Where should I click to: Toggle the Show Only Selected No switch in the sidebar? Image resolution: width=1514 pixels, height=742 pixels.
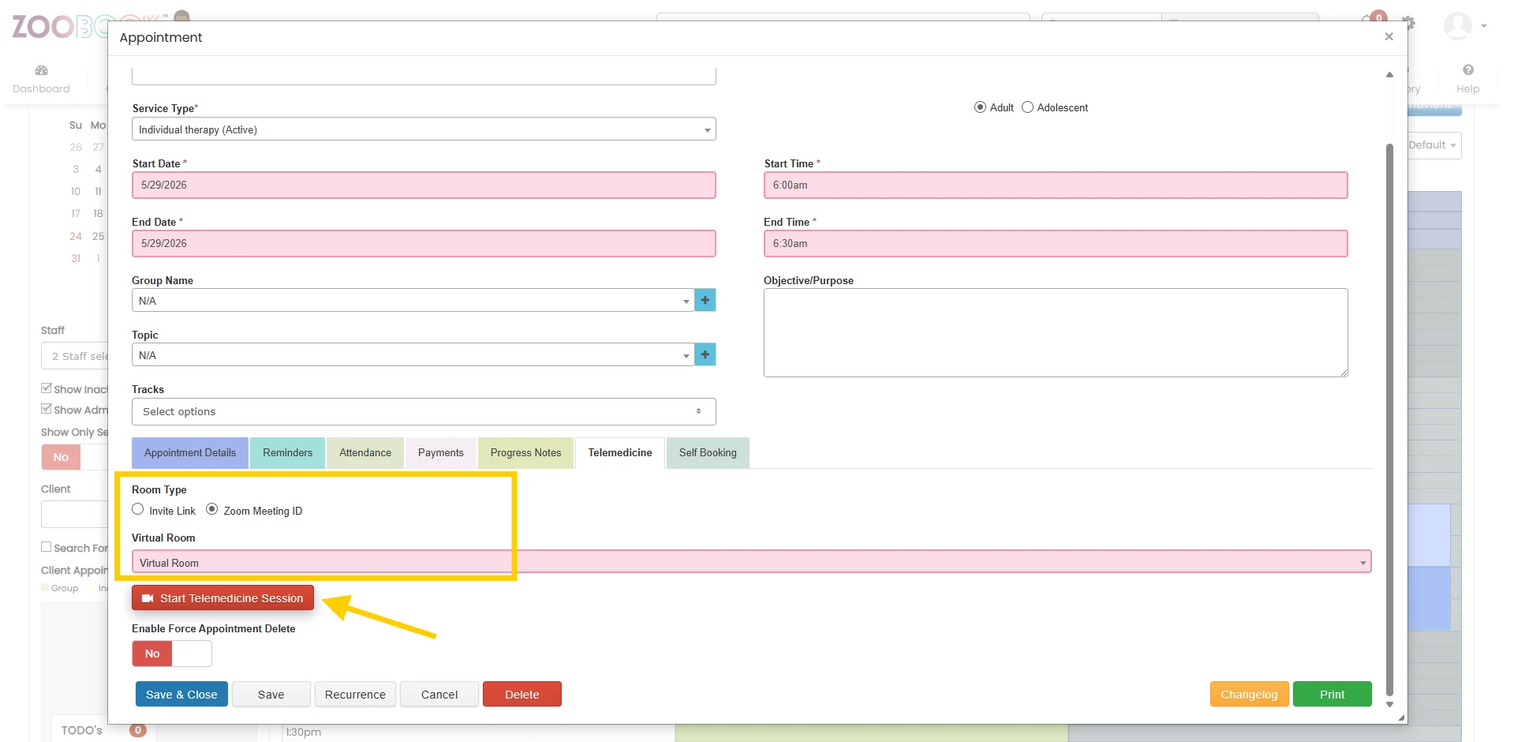(x=74, y=457)
